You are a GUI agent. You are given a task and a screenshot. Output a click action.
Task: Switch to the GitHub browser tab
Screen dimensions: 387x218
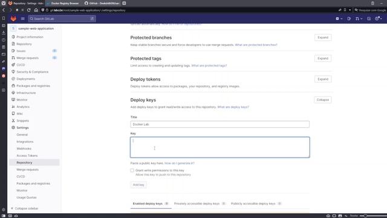(102, 3)
